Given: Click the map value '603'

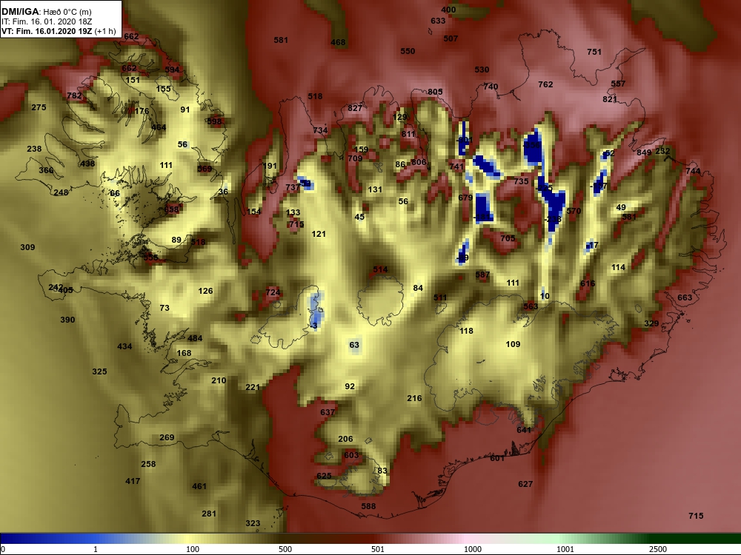Looking at the screenshot, I should [351, 455].
